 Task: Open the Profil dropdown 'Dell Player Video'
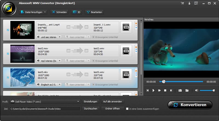[45, 102]
